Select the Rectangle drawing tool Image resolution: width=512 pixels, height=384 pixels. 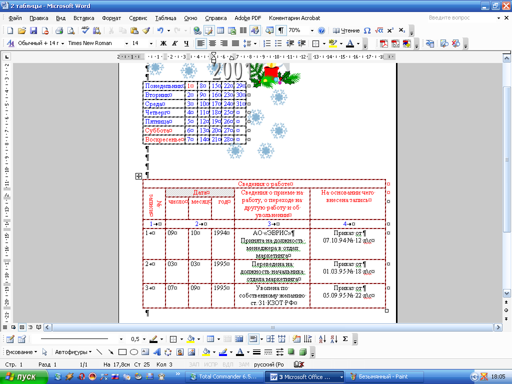tap(122, 352)
